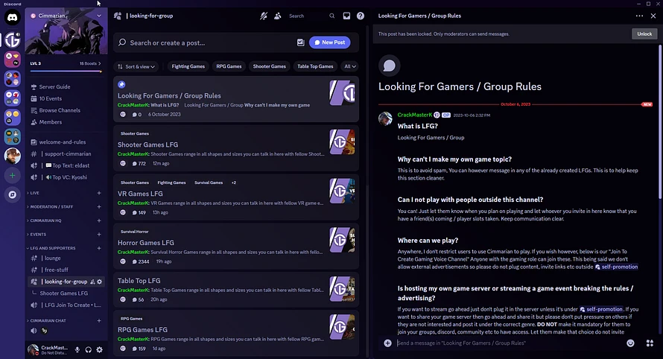Screen dimensions: 663x359
Task: Click the New Post button
Action: click(x=329, y=42)
